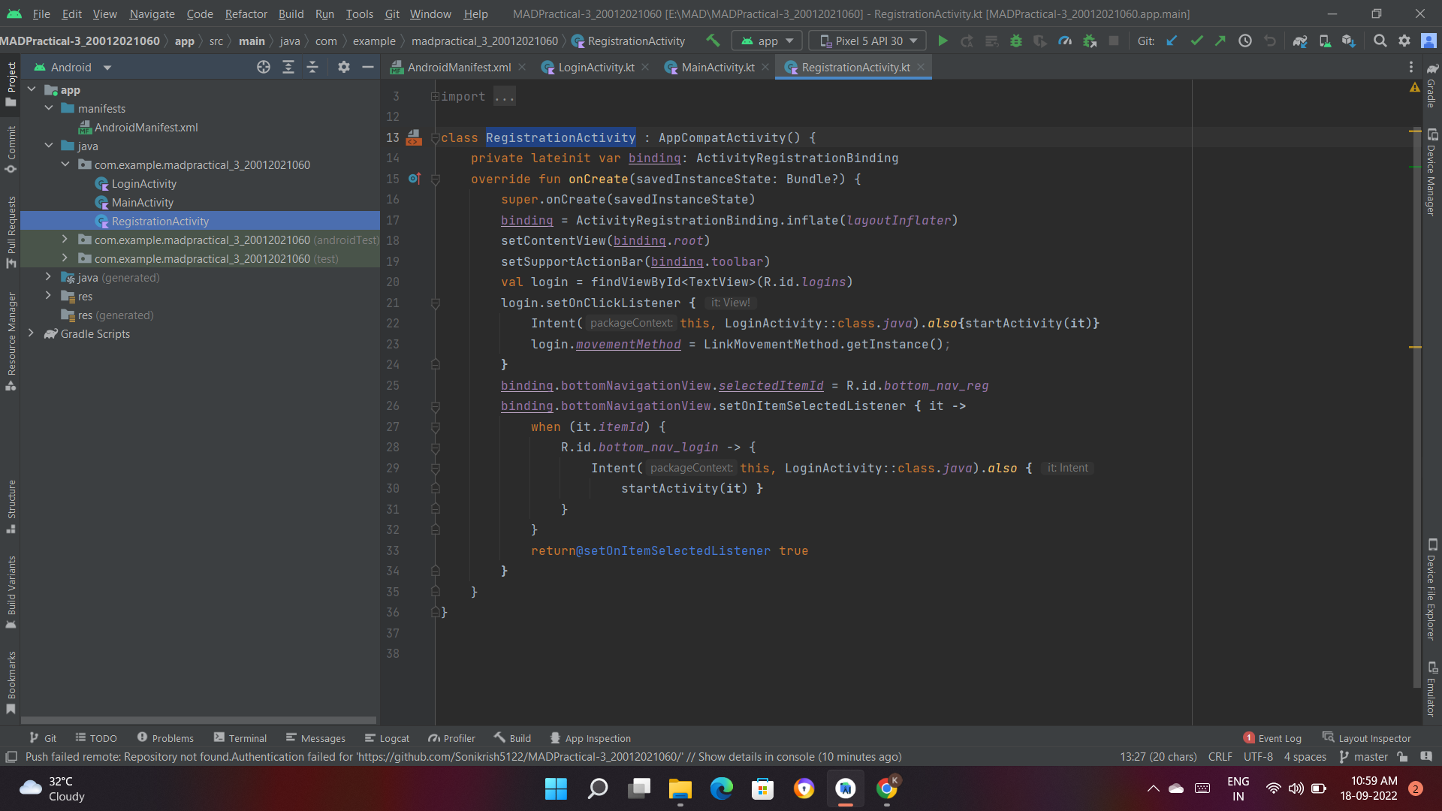
Task: Expand java (generated) folder
Action: 49,277
